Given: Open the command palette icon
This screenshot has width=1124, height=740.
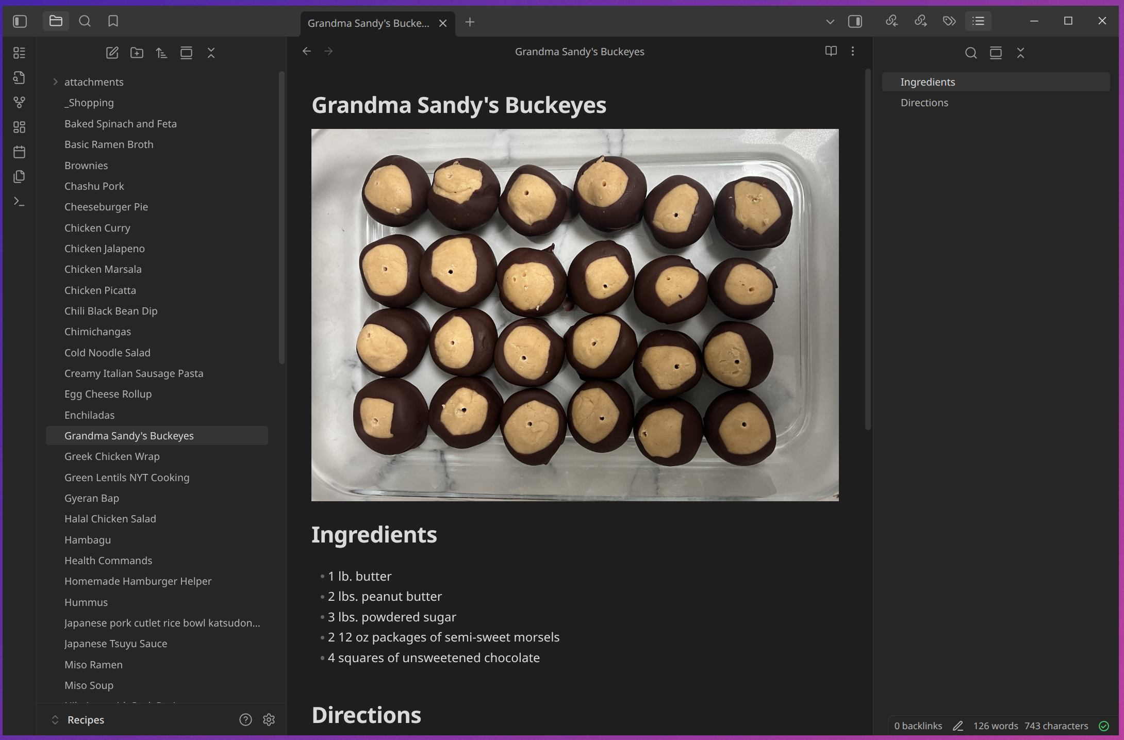Looking at the screenshot, I should point(19,202).
